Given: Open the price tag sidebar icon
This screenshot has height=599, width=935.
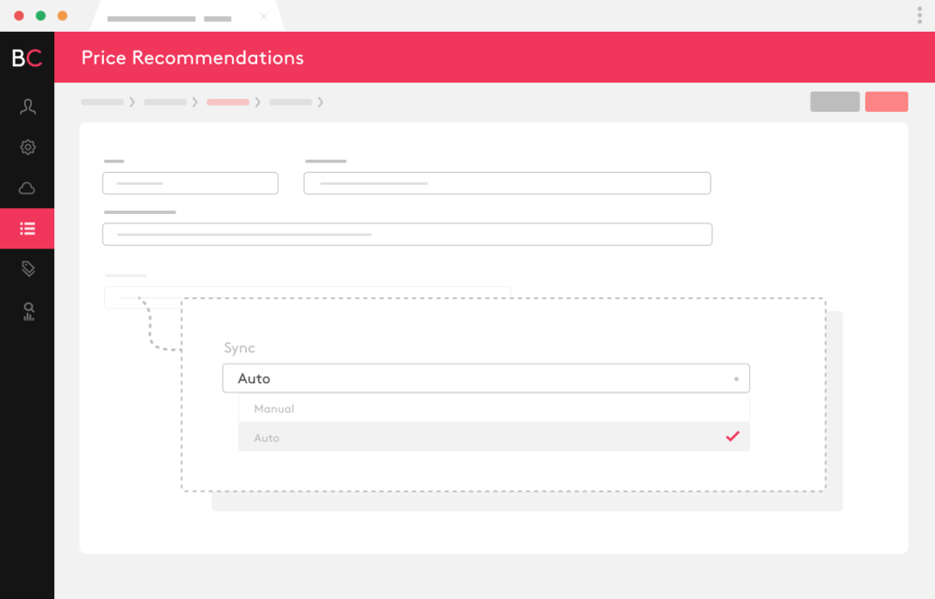Looking at the screenshot, I should 28,269.
